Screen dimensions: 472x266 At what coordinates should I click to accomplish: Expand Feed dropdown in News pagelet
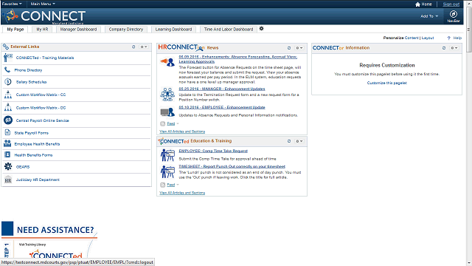point(178,123)
